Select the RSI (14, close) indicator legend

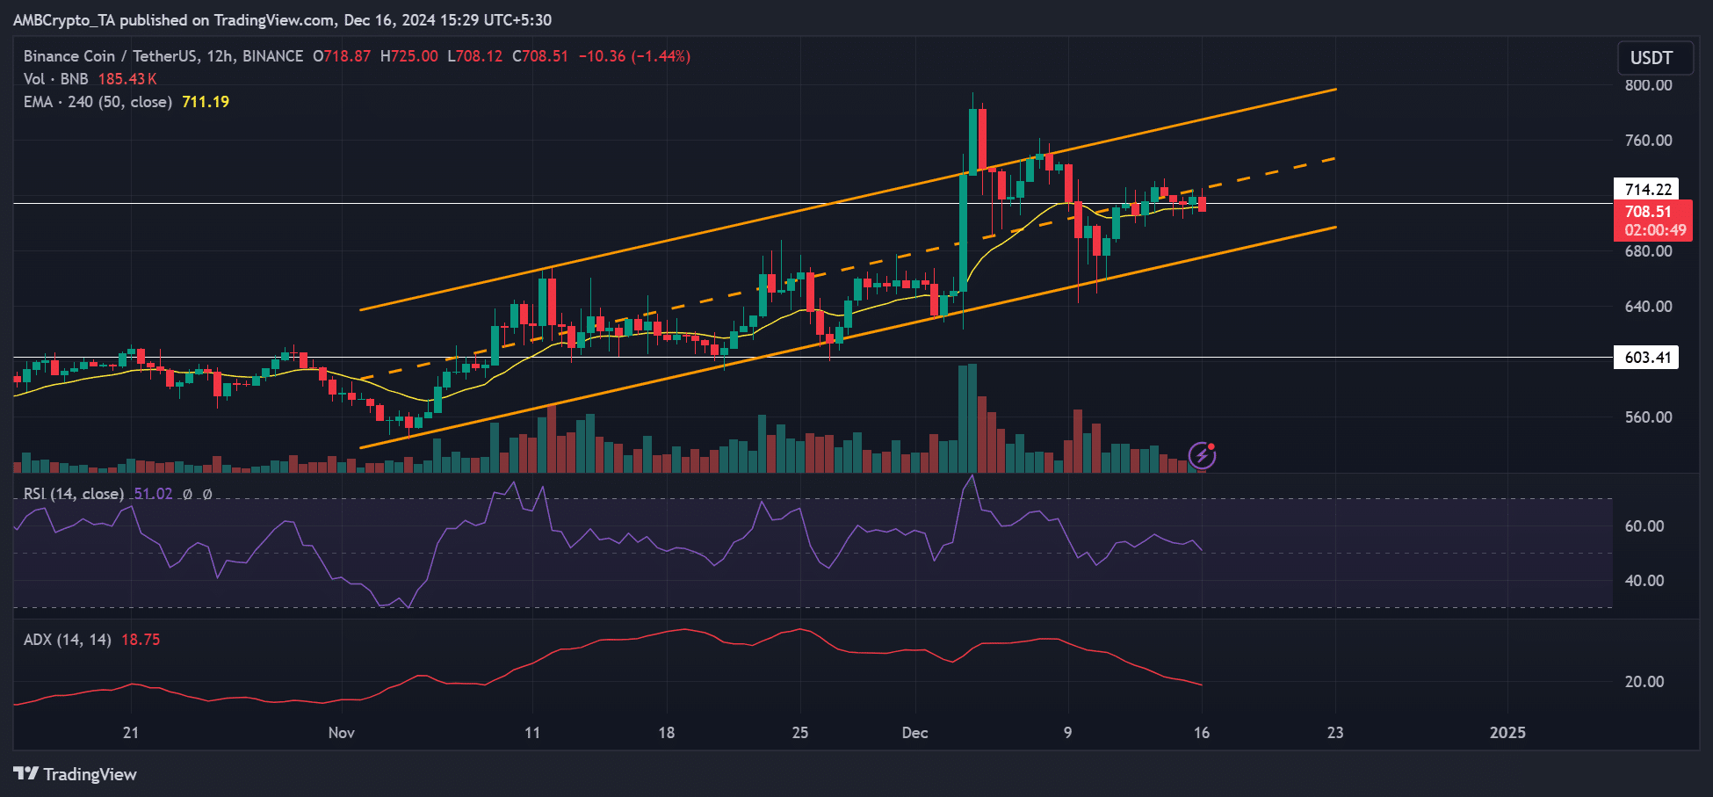(73, 494)
